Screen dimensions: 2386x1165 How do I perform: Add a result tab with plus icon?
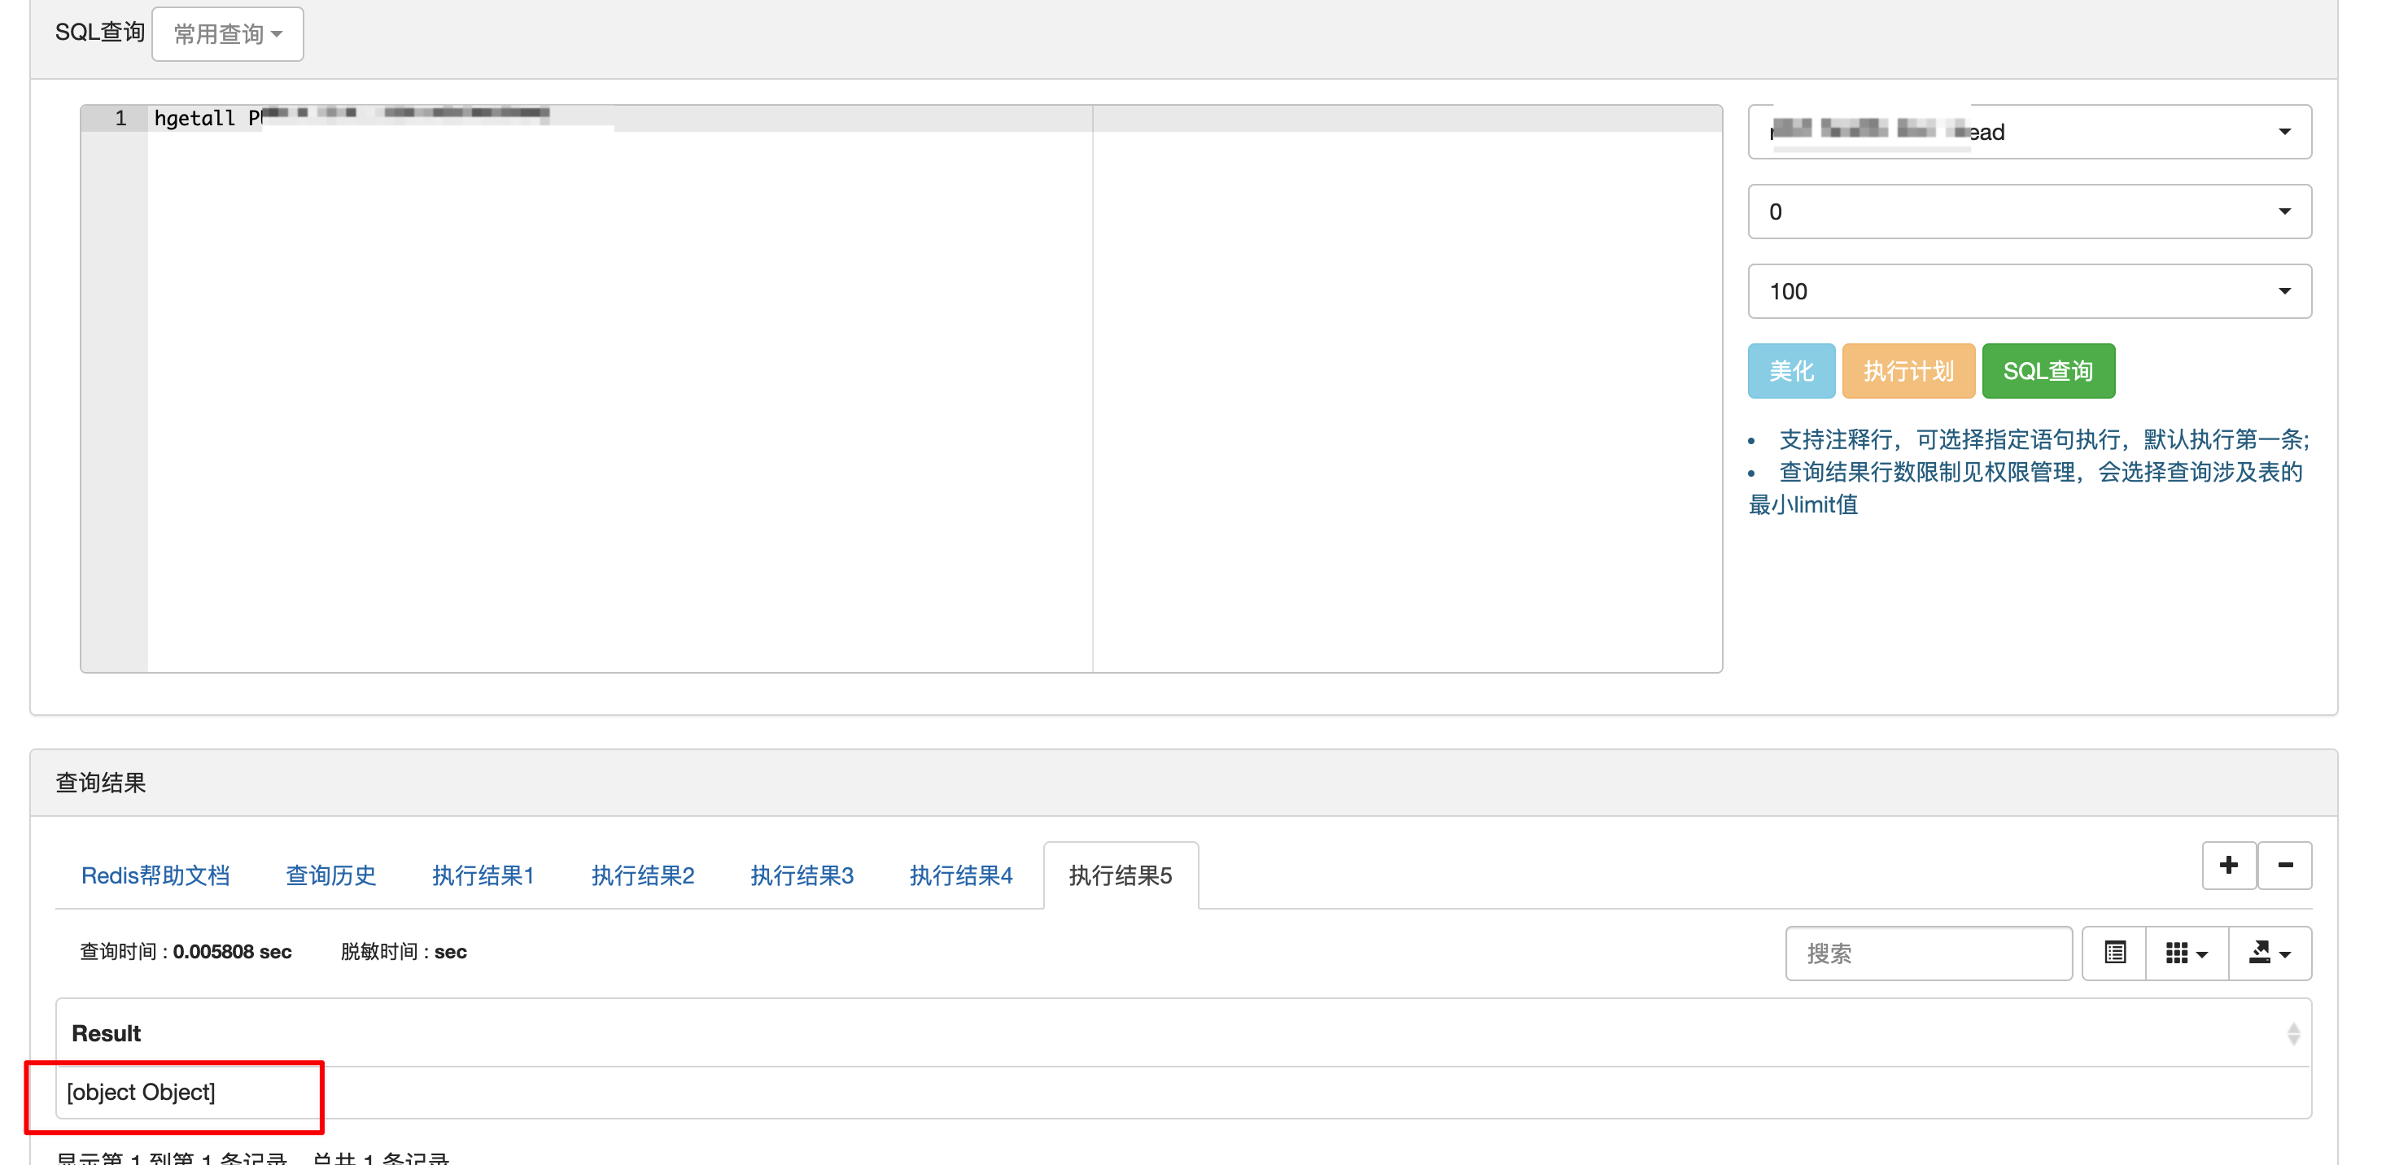pos(2229,866)
